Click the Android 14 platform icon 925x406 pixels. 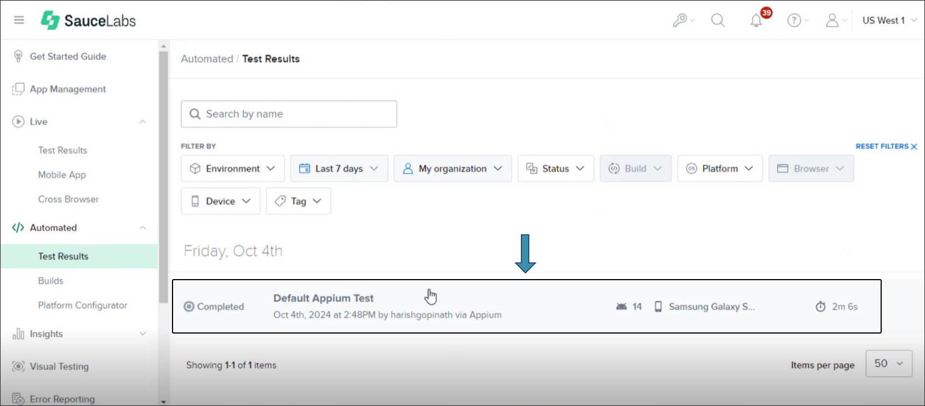(621, 307)
